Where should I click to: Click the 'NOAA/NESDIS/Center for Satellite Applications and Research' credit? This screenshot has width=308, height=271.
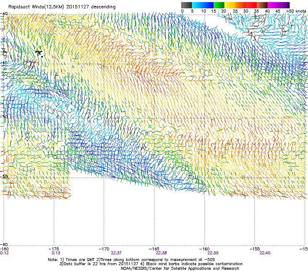[x=180, y=268]
